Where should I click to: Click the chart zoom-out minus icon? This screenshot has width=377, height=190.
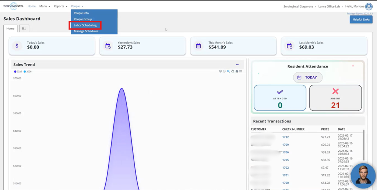pyautogui.click(x=224, y=71)
